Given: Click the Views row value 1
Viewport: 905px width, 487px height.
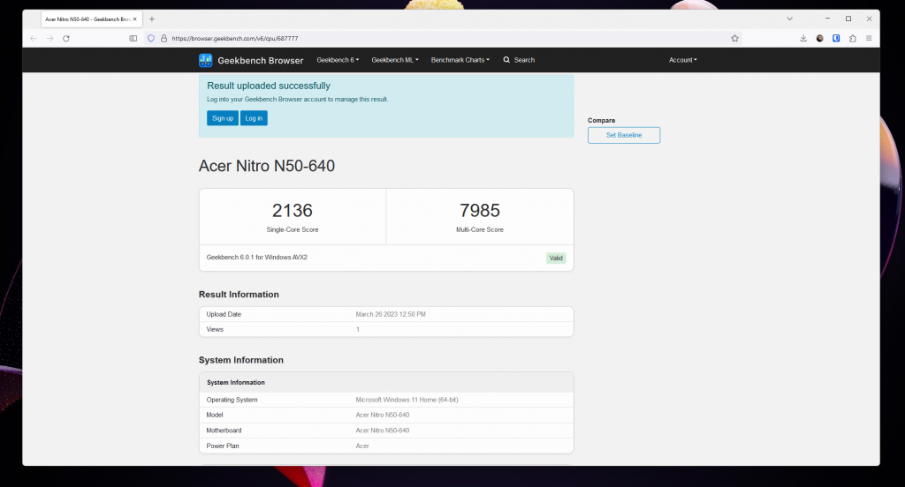Looking at the screenshot, I should pyautogui.click(x=358, y=329).
